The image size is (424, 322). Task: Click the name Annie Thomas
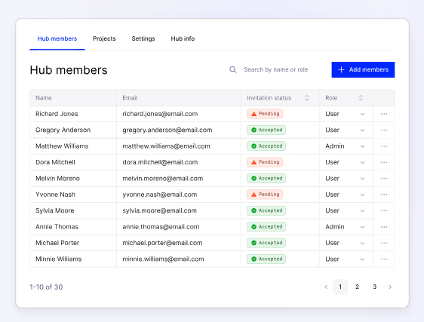(x=57, y=226)
